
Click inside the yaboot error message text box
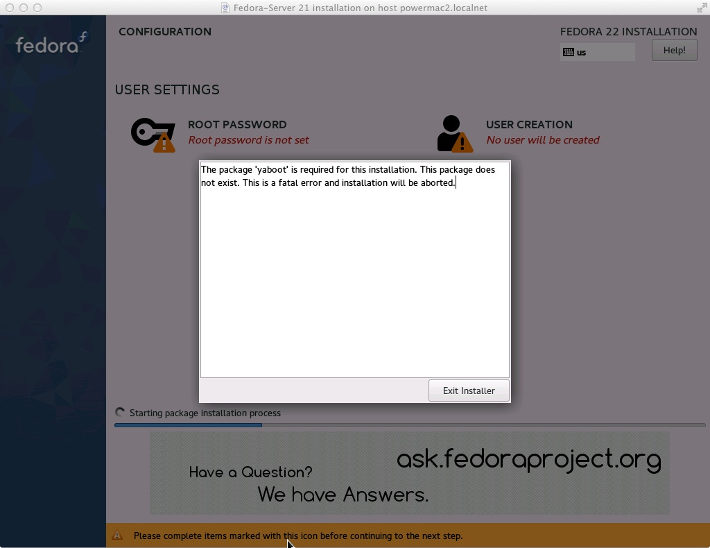click(x=354, y=269)
